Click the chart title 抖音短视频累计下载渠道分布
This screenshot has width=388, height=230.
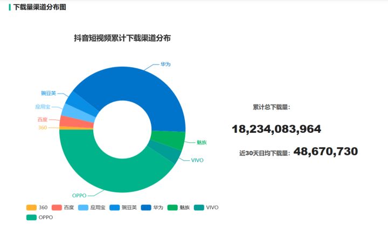click(122, 38)
